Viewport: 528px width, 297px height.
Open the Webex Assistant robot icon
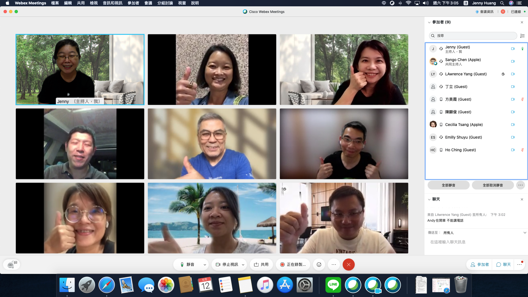[12, 265]
